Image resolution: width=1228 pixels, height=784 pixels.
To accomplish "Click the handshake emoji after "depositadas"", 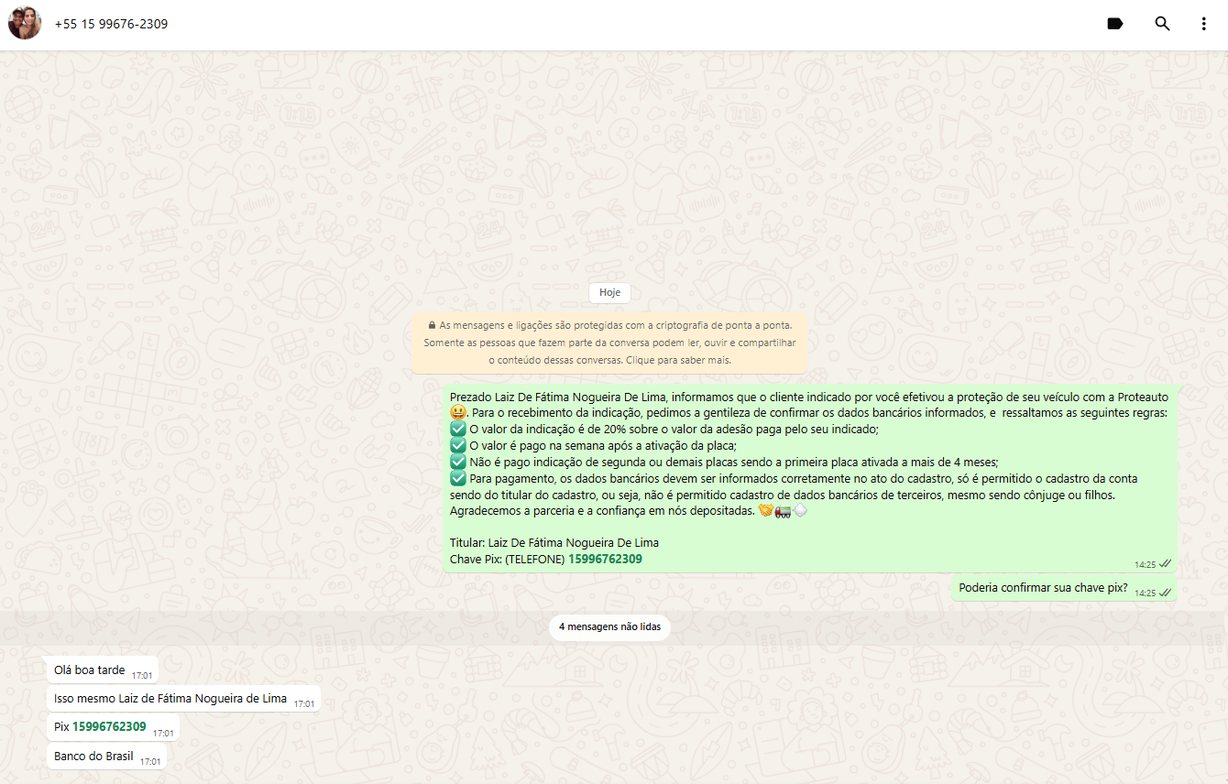I will coord(766,511).
